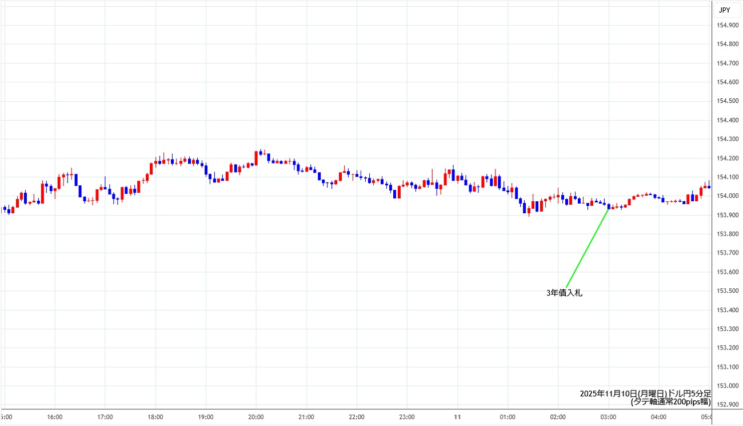Screen dimensions: 743x426
Task: Select the 01:00 time axis label
Action: click(x=508, y=417)
